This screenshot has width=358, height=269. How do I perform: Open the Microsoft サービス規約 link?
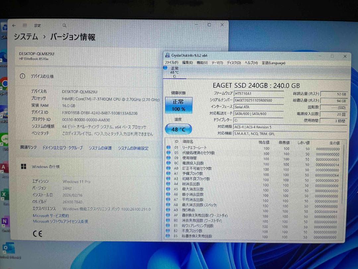pos(51,216)
